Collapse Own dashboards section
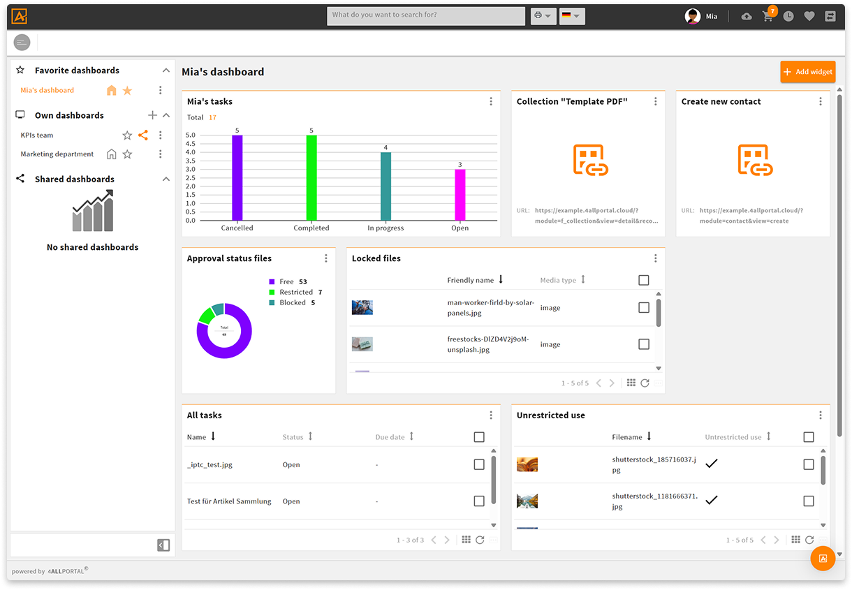Image resolution: width=852 pixels, height=590 pixels. coord(166,115)
